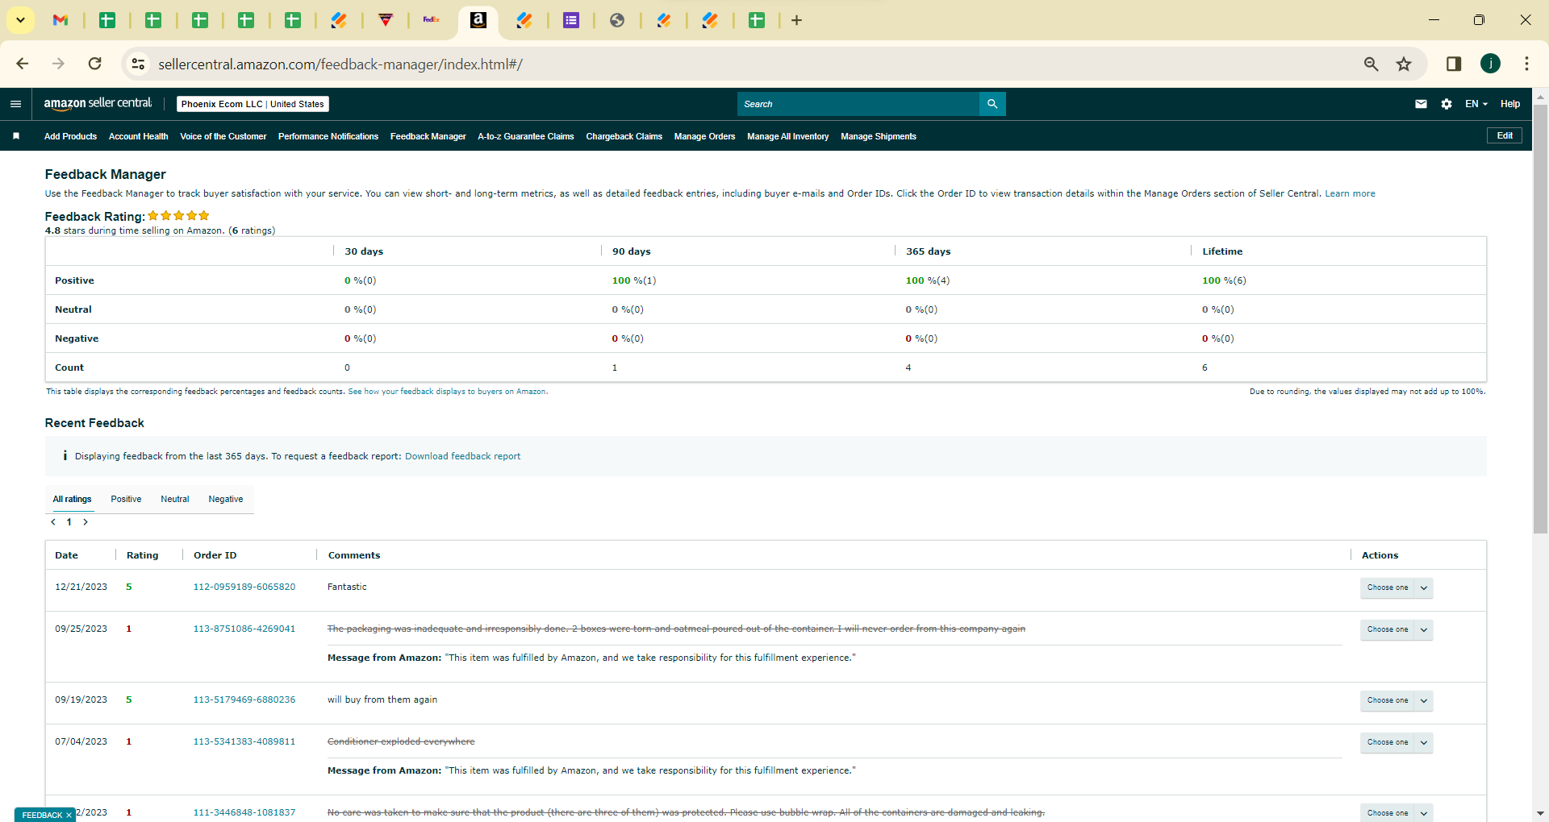
Task: Open the Help link
Action: pos(1510,104)
